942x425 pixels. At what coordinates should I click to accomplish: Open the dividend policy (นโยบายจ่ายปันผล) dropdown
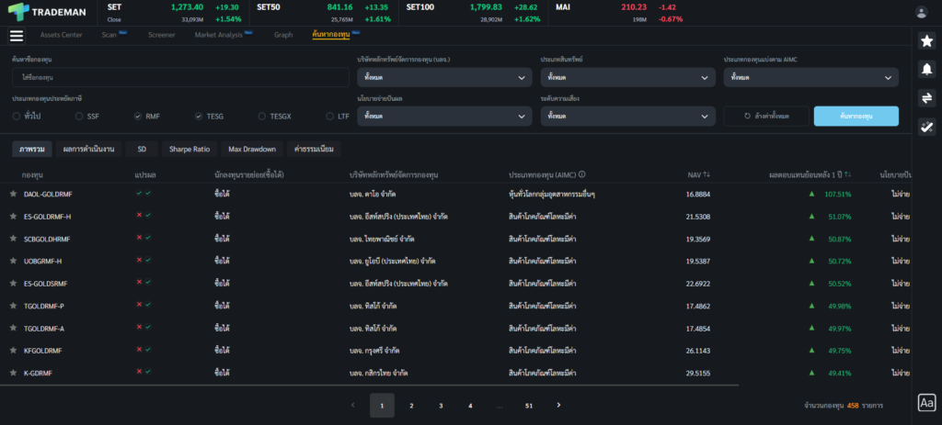coord(444,116)
